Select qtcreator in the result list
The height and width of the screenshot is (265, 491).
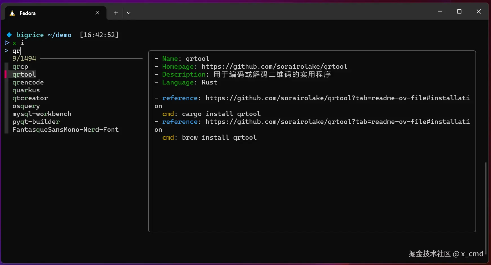pos(30,98)
